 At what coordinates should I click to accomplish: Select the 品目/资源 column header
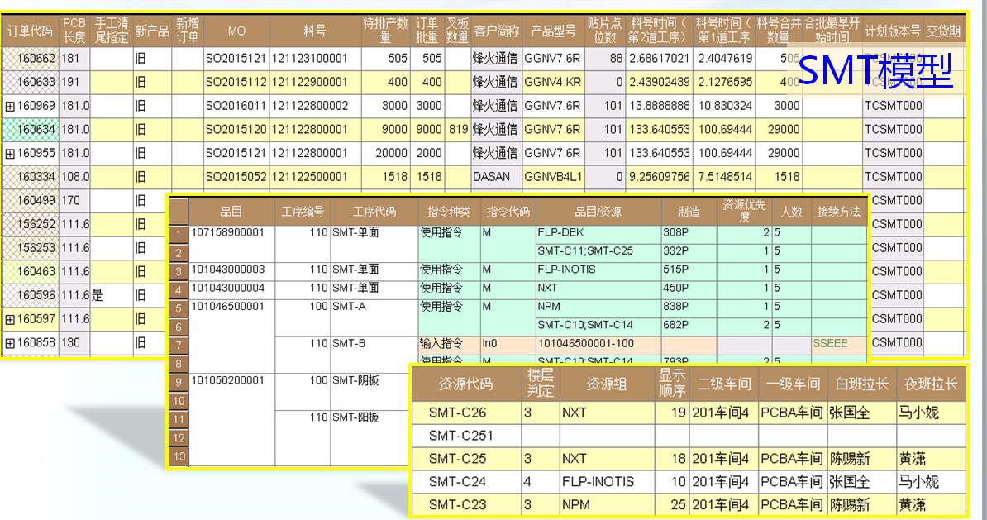(x=598, y=211)
